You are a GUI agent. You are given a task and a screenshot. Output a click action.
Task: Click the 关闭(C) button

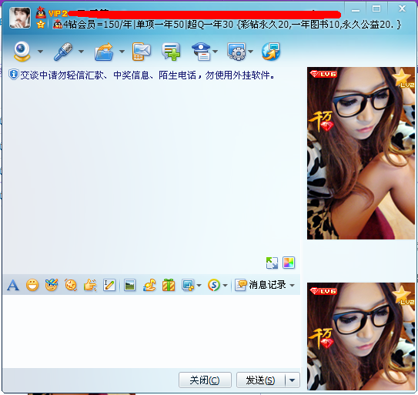[x=205, y=380]
